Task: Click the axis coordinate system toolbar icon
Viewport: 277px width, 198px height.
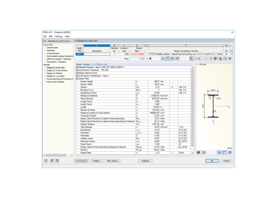Action: [x=163, y=58]
